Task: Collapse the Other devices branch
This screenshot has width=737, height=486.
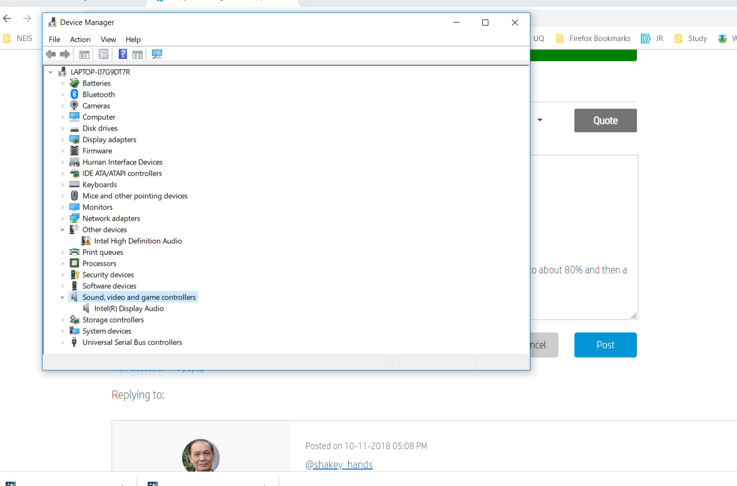Action: [x=63, y=230]
